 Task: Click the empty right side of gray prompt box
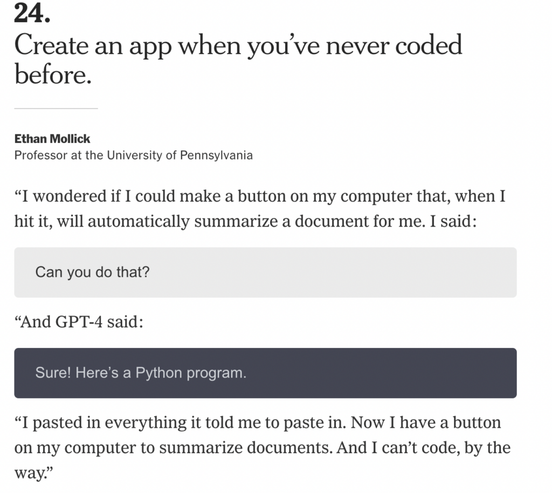click(x=387, y=272)
